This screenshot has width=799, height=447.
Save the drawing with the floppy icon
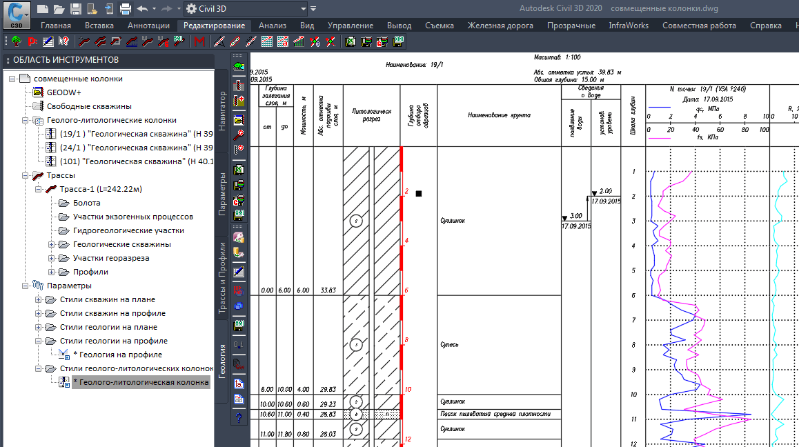tap(76, 9)
